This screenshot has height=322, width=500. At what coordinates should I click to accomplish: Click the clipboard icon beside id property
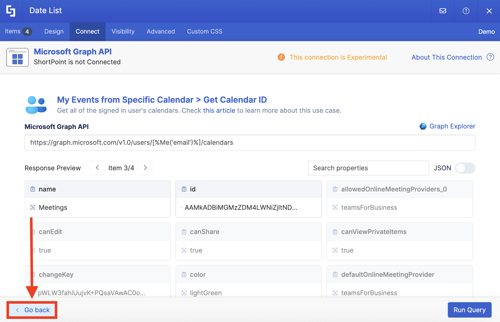click(x=184, y=189)
